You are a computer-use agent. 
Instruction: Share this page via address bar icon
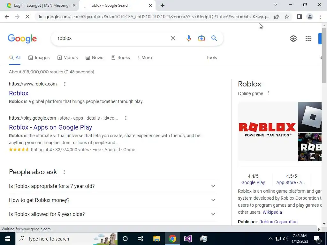pos(277,17)
